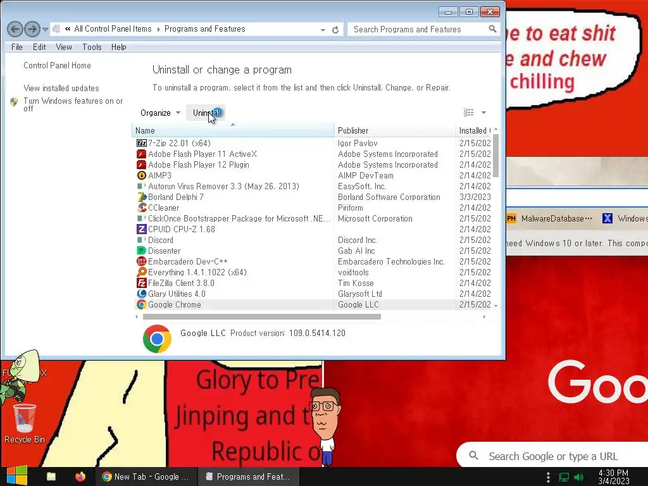
Task: Click the Adobe Flash Player 11 ActiveX icon
Action: tap(141, 154)
